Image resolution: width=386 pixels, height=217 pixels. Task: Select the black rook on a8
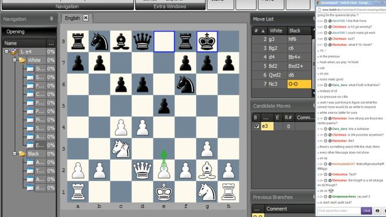coord(78,41)
